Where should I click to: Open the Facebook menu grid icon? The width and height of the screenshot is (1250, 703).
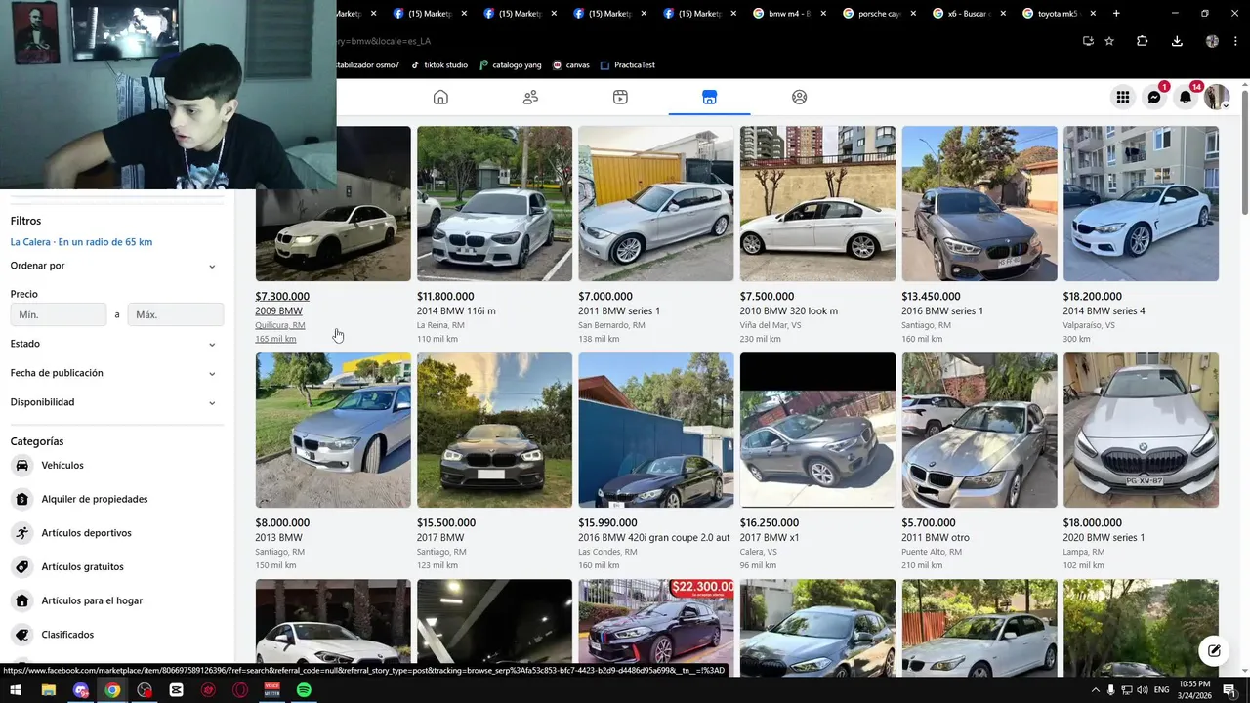[x=1123, y=97]
